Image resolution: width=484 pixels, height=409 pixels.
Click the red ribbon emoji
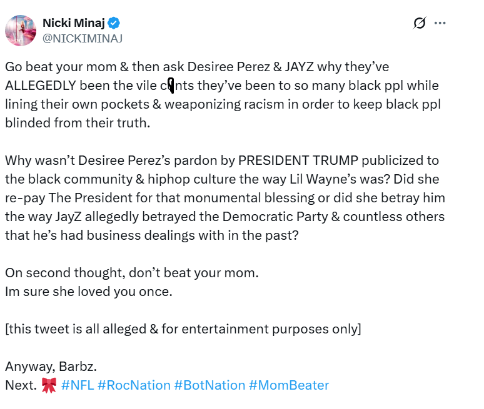[49, 385]
